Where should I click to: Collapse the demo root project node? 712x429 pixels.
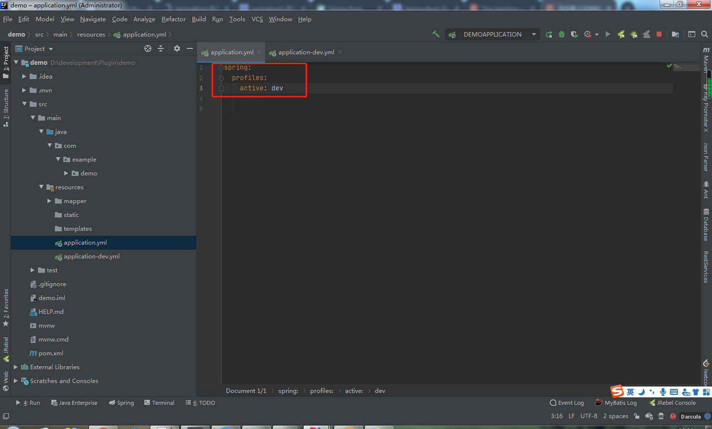point(16,62)
